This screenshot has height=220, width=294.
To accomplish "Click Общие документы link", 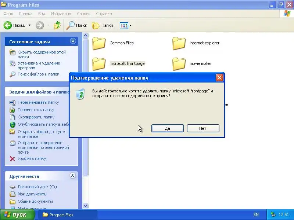I will (x=35, y=201).
